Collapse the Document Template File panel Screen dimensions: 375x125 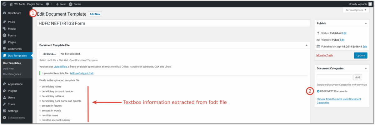click(307, 45)
